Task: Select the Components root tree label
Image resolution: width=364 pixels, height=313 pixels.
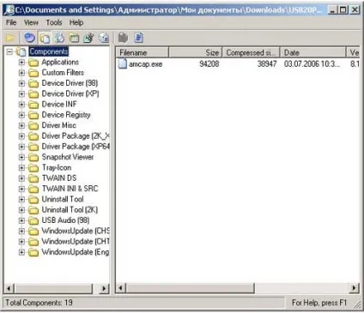Action: tap(49, 51)
